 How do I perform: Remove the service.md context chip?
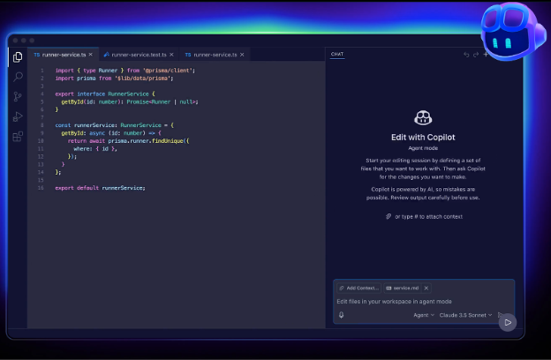click(426, 288)
